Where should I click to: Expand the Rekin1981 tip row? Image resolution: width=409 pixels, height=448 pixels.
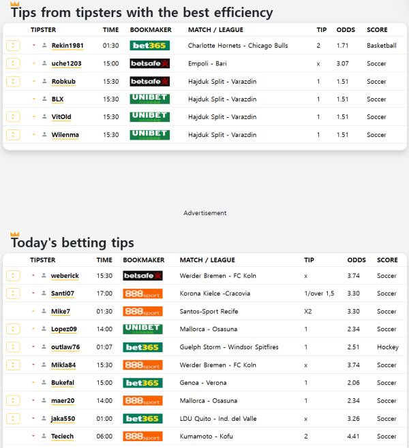point(13,46)
